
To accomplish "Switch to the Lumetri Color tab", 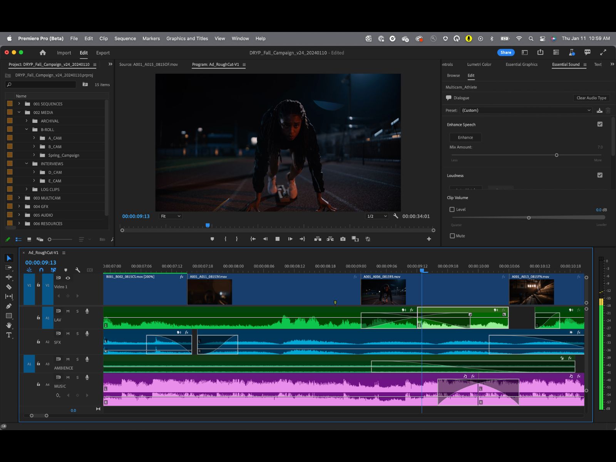I will pos(479,65).
